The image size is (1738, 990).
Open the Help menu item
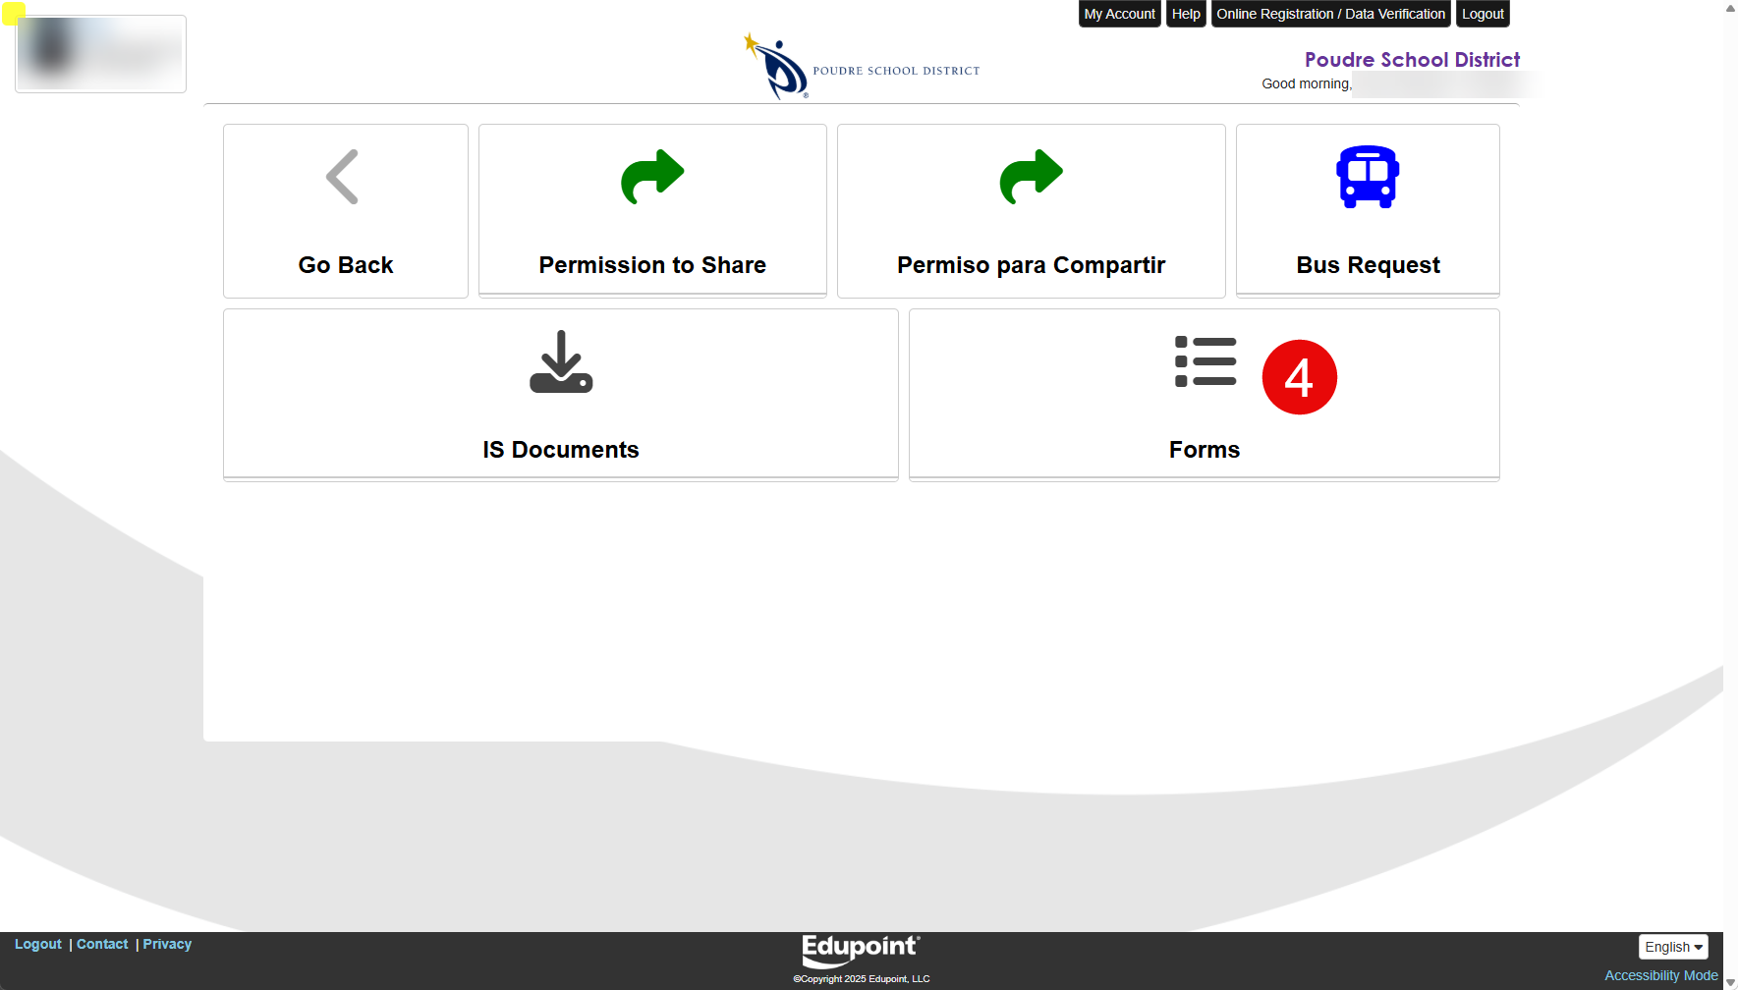1185,14
